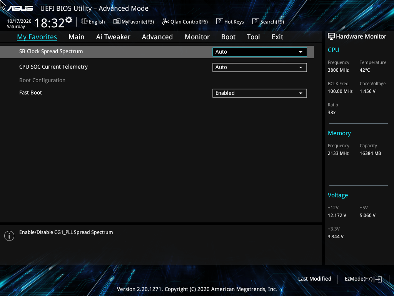Open the Boot tab
This screenshot has height=296, width=394.
coord(229,37)
